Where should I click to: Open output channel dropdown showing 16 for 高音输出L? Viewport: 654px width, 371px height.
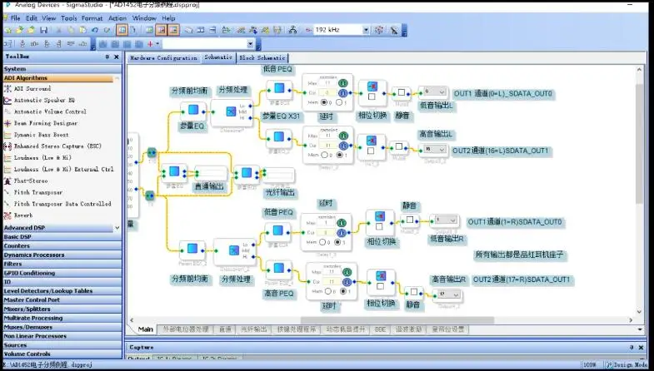[x=434, y=149]
